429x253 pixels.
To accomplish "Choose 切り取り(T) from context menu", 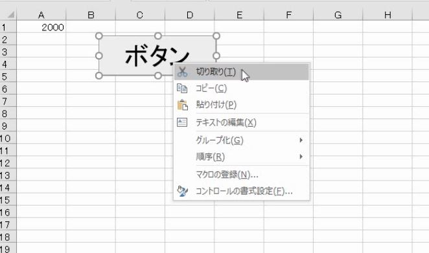I will tap(242, 72).
